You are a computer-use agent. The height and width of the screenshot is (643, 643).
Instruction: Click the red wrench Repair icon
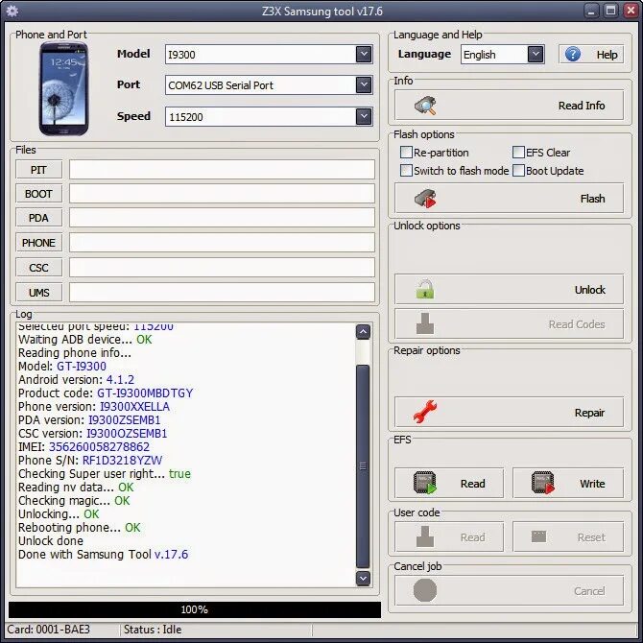[x=425, y=412]
